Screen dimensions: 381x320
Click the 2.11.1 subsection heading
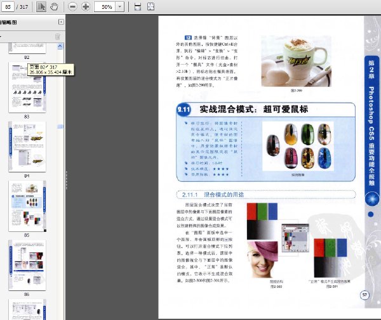click(x=213, y=195)
